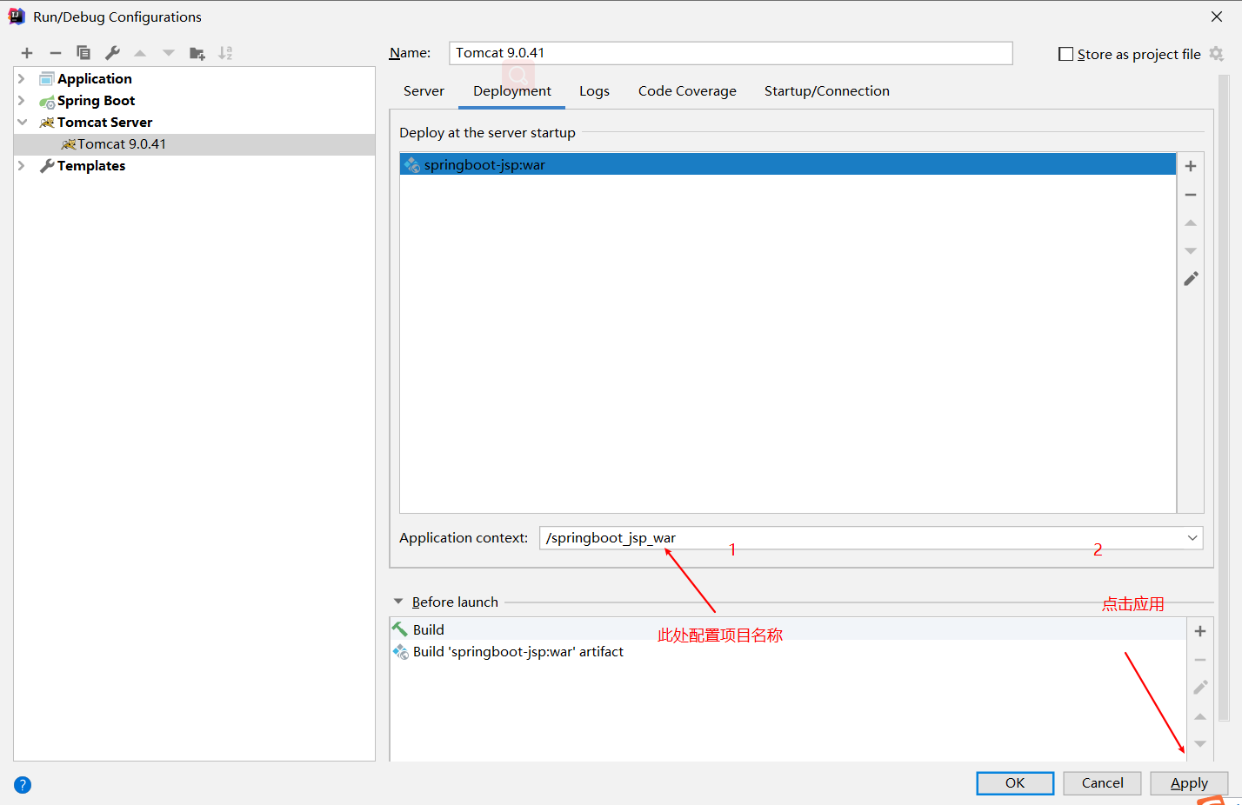Move deployment artifact down
Screen dimensions: 1242x805
click(x=1191, y=251)
